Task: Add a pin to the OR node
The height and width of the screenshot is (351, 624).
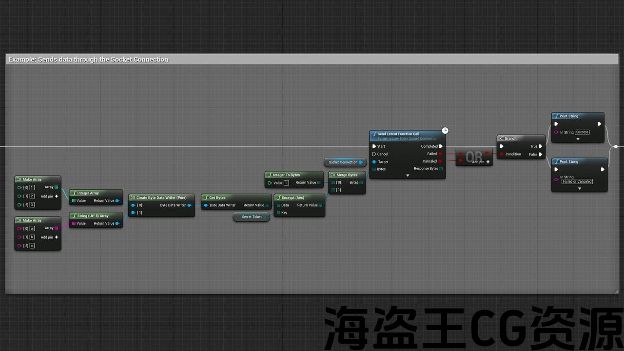Action: (487, 162)
